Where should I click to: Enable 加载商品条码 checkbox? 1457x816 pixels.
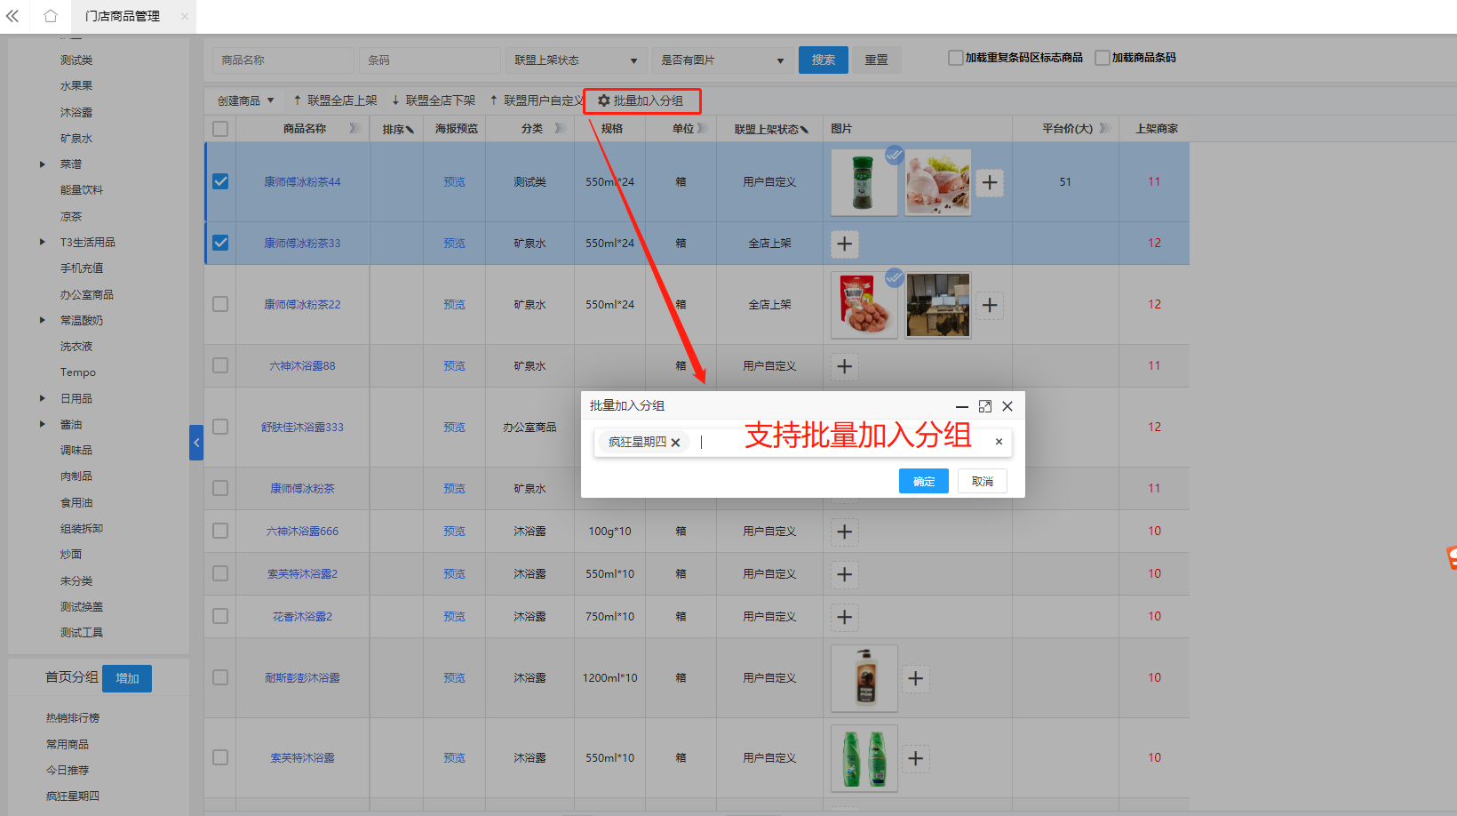tap(1103, 58)
